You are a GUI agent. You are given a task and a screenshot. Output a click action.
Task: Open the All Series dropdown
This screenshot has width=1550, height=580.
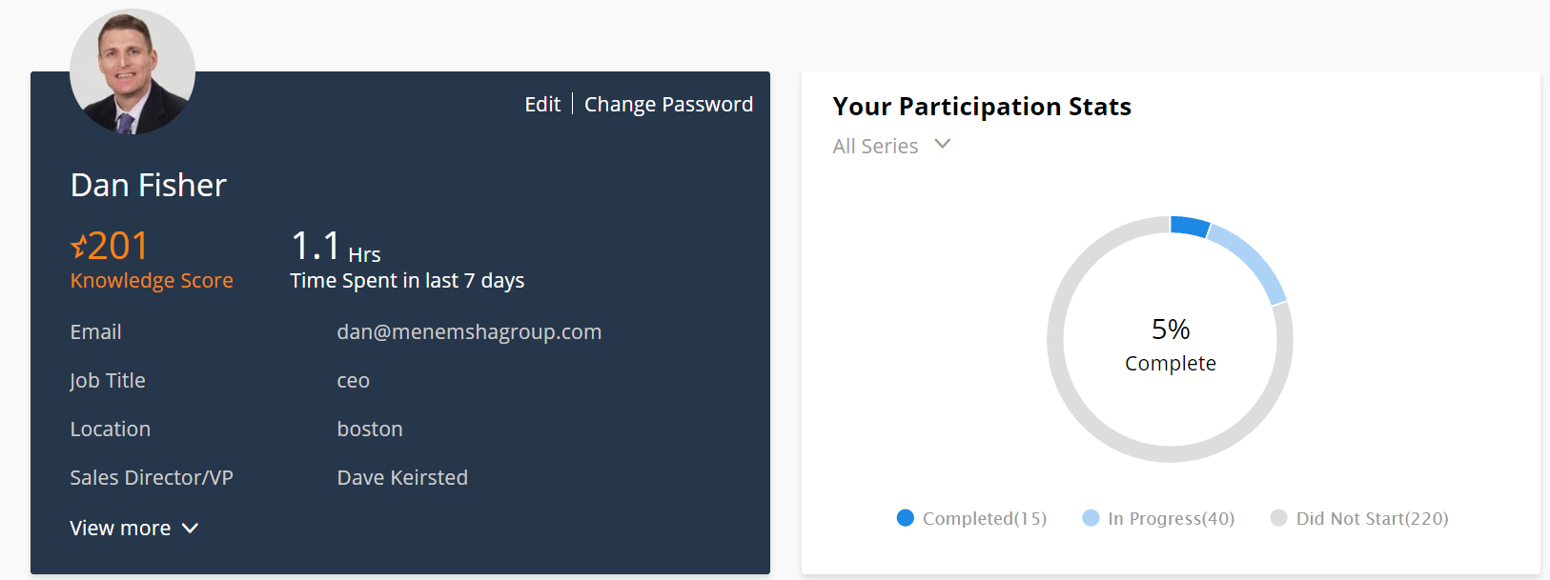891,146
